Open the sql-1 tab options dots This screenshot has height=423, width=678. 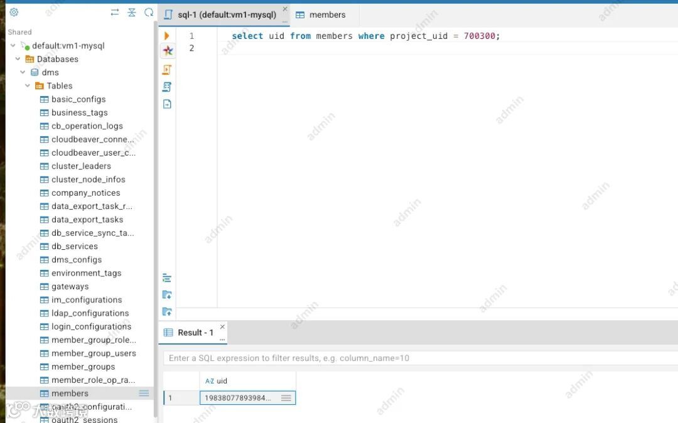(x=285, y=21)
